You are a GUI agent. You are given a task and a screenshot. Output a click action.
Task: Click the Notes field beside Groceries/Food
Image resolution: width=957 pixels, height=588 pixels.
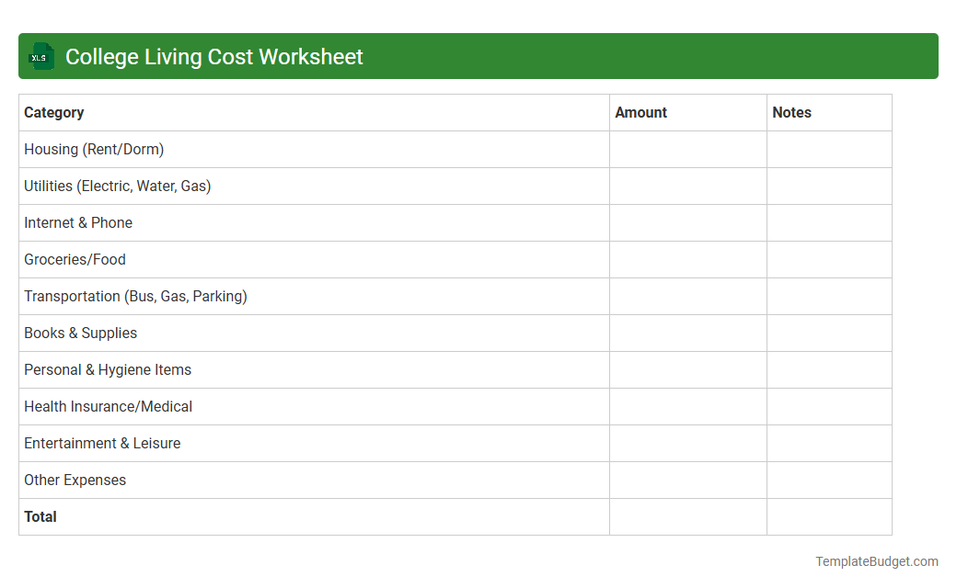click(x=828, y=259)
